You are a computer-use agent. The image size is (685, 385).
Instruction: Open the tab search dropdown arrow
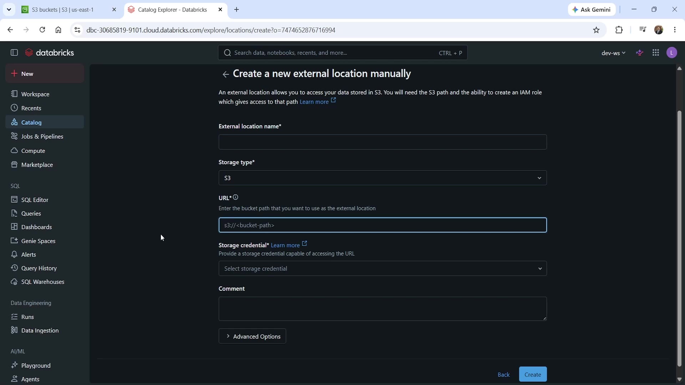[9, 10]
